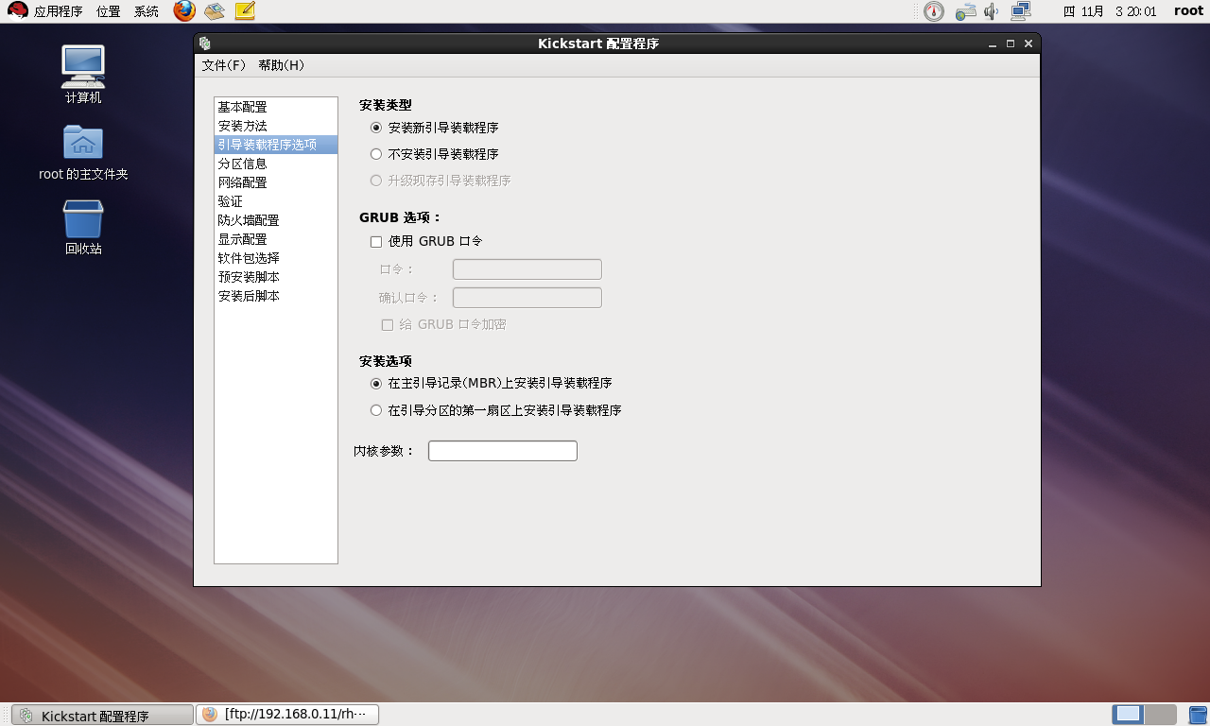Open the 帮助(H) menu

coord(282,65)
